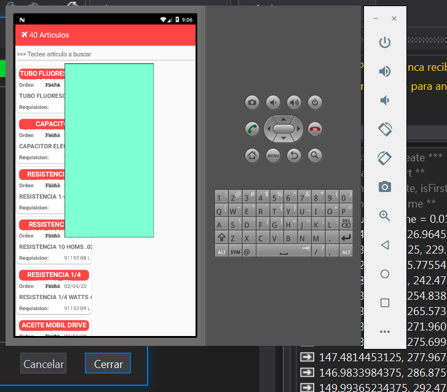Open the RESISTENCIA 1/4 red card header
Viewport: 447px width, 392px height.
pyautogui.click(x=54, y=274)
